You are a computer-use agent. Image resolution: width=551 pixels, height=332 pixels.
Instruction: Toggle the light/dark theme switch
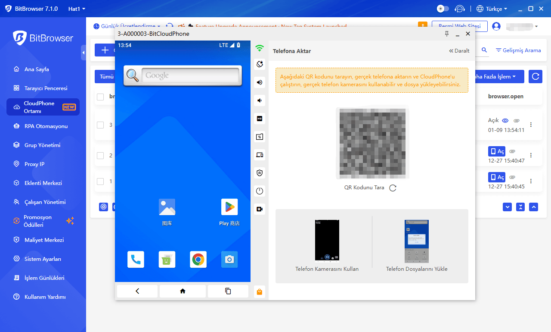[x=443, y=9]
